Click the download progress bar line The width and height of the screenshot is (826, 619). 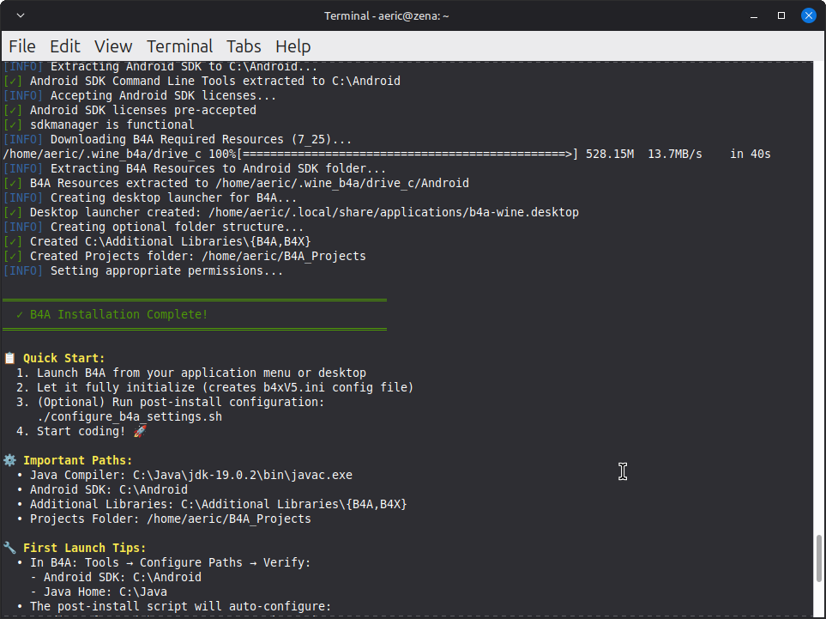click(x=387, y=154)
